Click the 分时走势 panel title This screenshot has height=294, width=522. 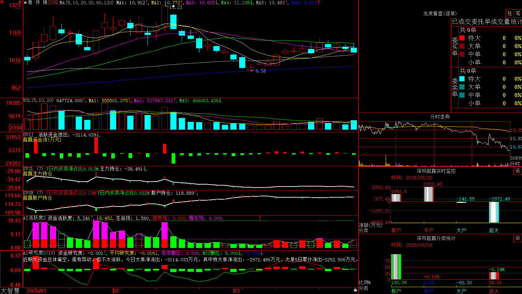pyautogui.click(x=440, y=117)
